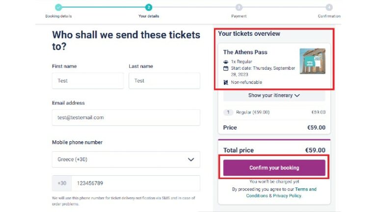Click the Non-refundable icon
377x212 pixels.
226,82
